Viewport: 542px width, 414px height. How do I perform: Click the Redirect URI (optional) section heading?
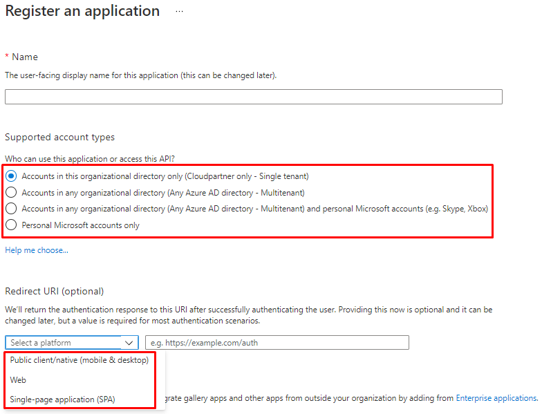[54, 291]
